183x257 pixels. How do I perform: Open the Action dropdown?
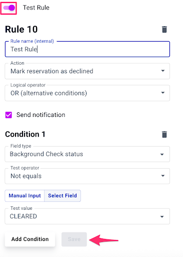click(87, 71)
